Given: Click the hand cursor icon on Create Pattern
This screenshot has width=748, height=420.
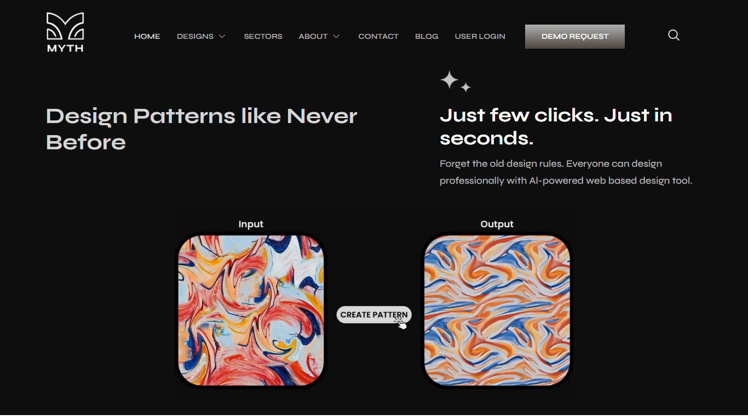Looking at the screenshot, I should click(401, 323).
